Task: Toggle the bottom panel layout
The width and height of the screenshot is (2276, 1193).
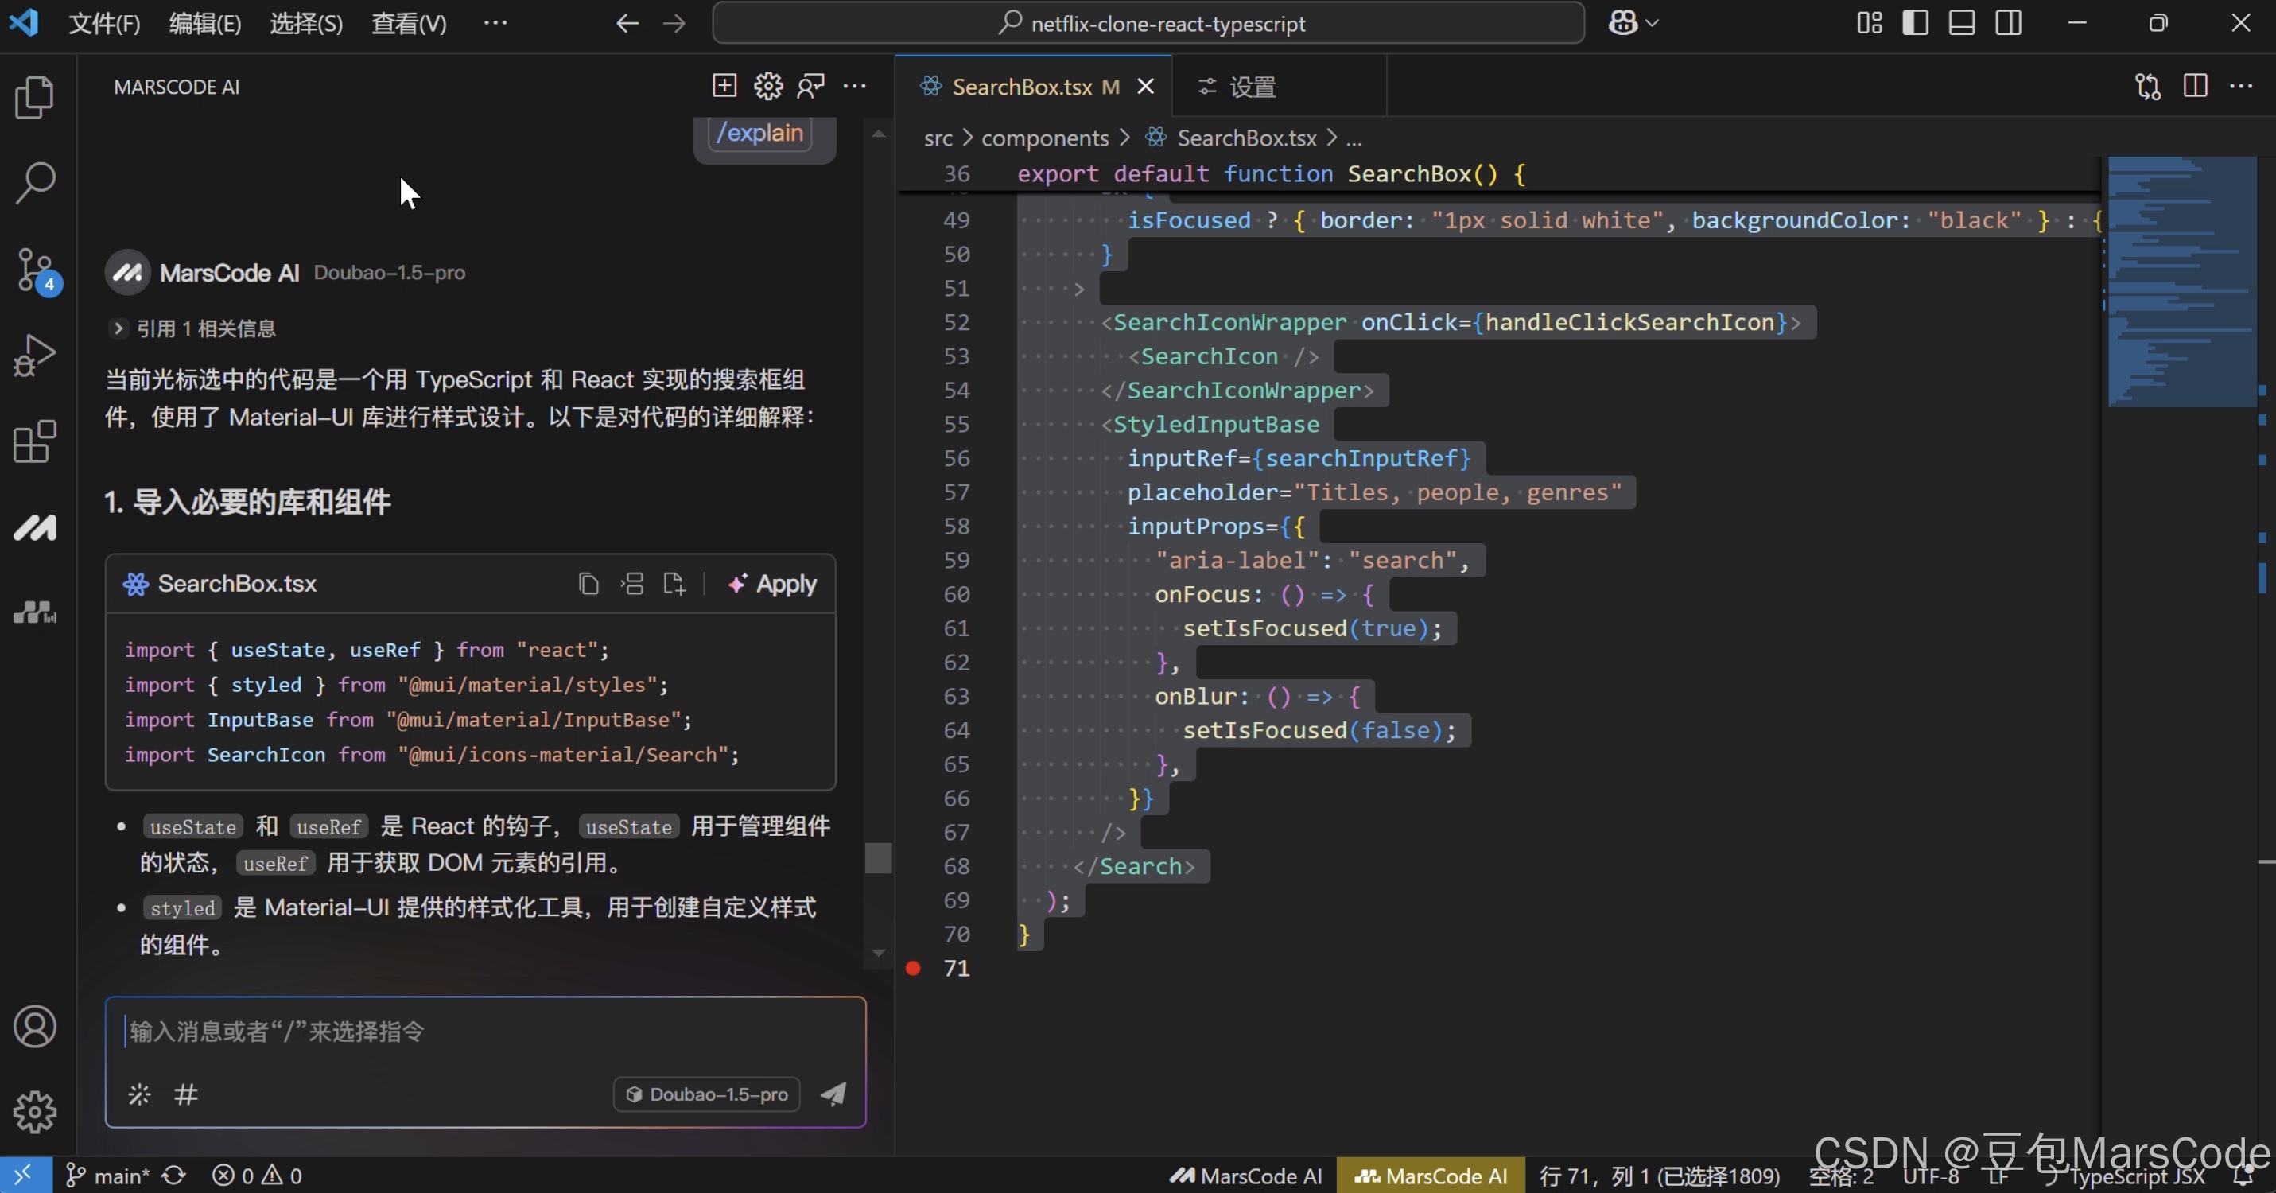Action: 1960,23
